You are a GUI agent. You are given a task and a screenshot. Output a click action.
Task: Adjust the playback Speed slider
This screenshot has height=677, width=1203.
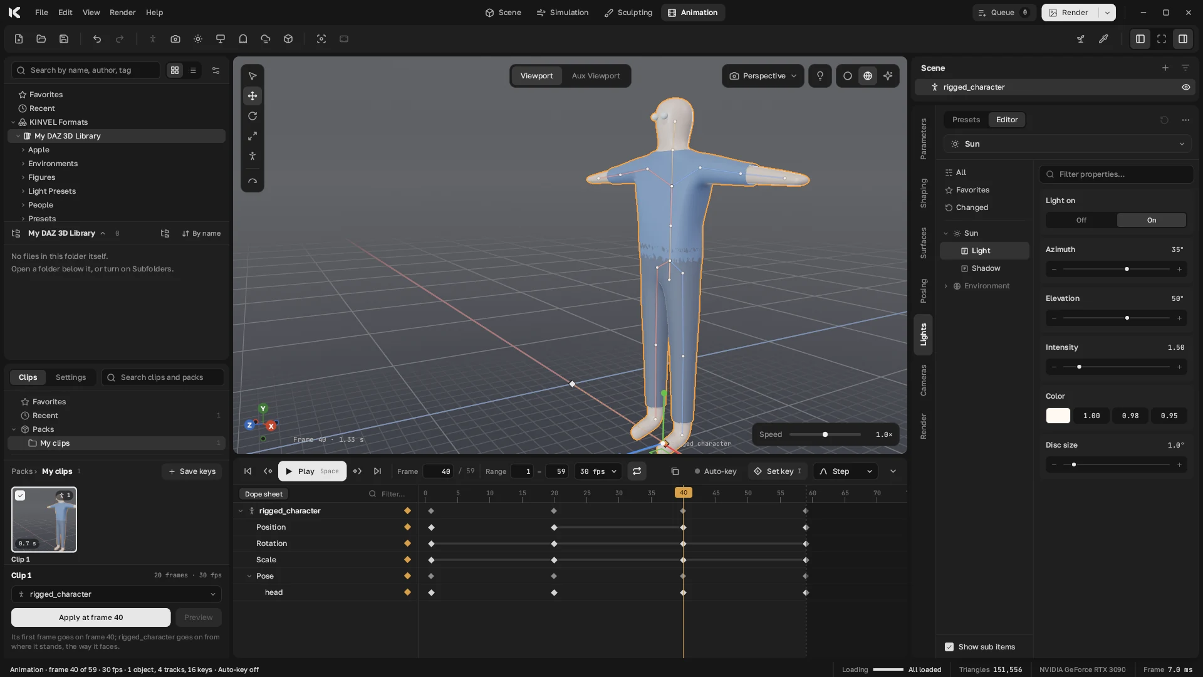[825, 434]
